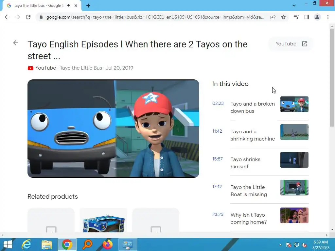This screenshot has height=251, width=335.
Task: Jump to timestamp 17:12
Action: (217, 187)
